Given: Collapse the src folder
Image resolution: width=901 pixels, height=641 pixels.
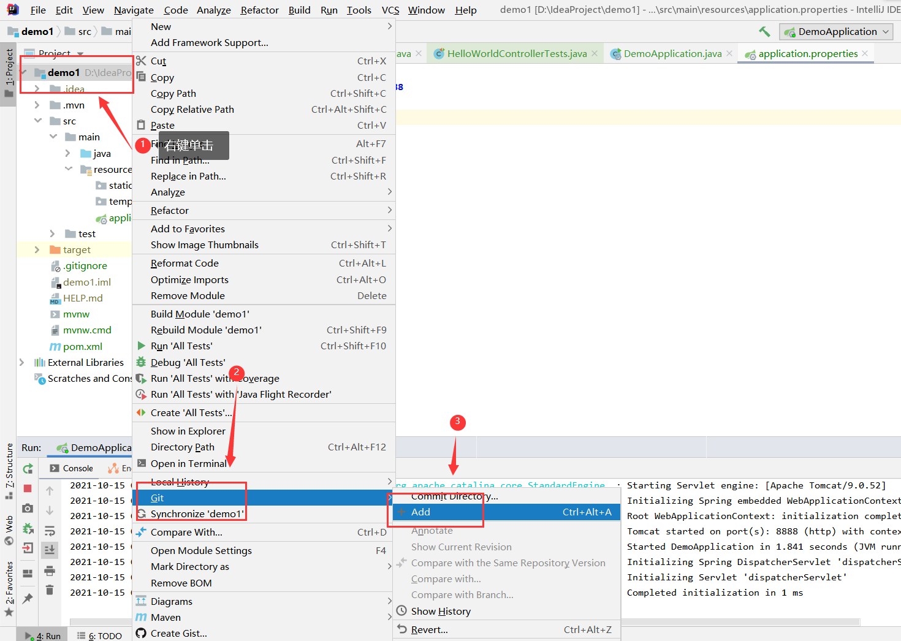Looking at the screenshot, I should pos(37,121).
